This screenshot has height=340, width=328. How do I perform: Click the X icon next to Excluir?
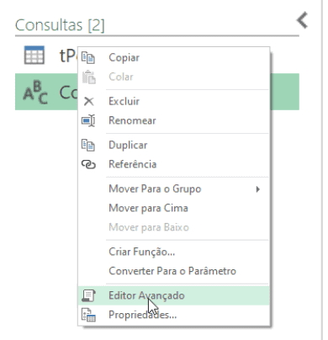tap(88, 101)
